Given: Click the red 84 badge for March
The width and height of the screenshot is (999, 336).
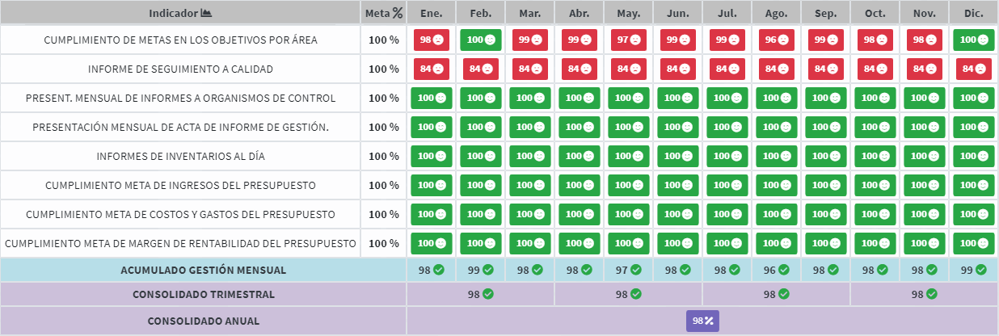Looking at the screenshot, I should 530,69.
